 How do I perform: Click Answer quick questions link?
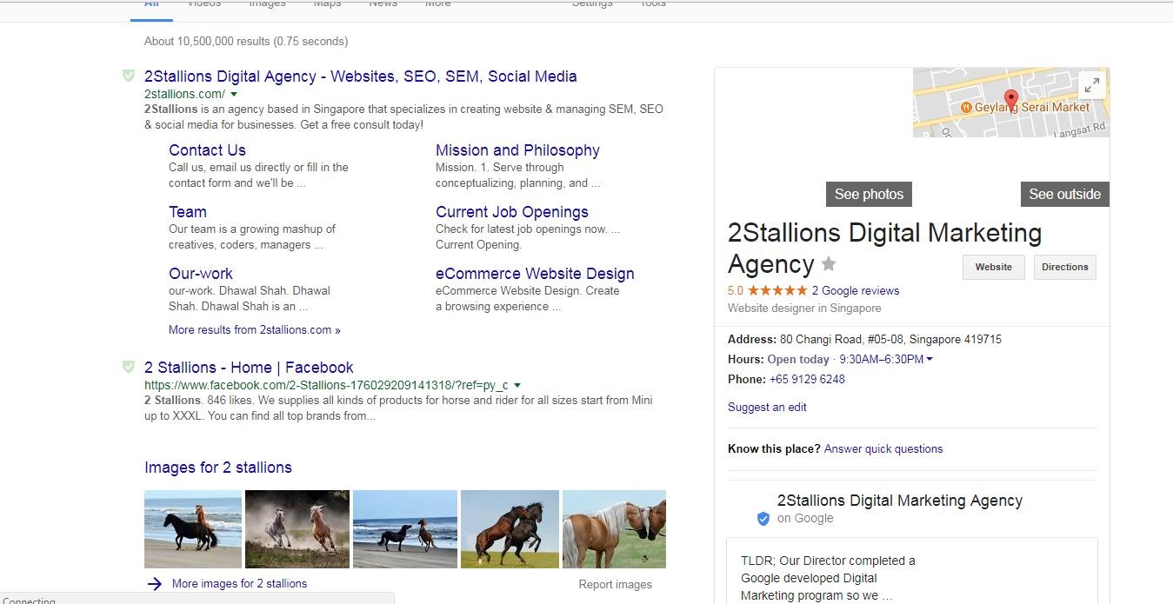[x=883, y=449]
